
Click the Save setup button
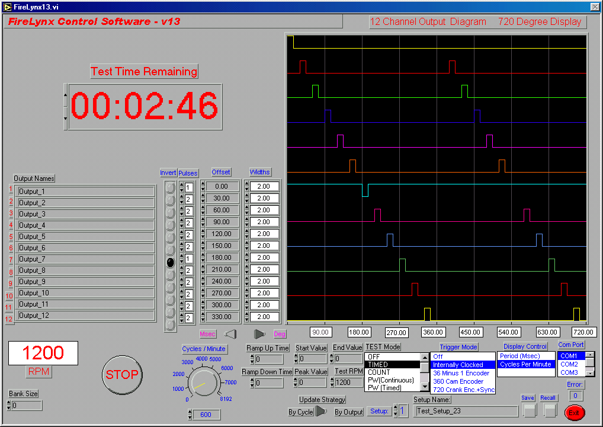(529, 410)
